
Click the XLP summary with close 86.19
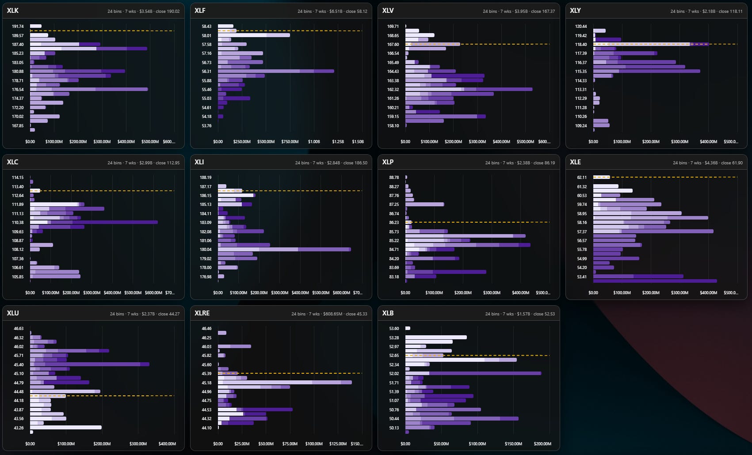pyautogui.click(x=520, y=163)
